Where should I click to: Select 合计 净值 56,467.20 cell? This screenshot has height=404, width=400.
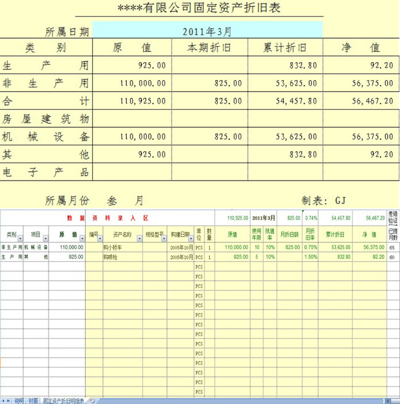click(x=361, y=101)
